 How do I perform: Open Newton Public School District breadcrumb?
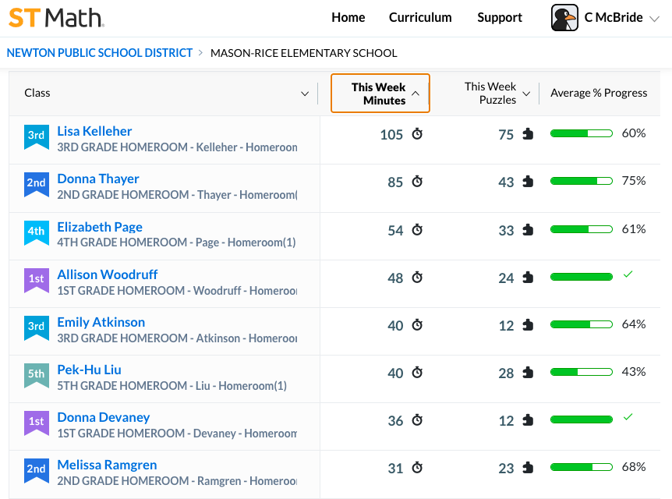(x=100, y=53)
